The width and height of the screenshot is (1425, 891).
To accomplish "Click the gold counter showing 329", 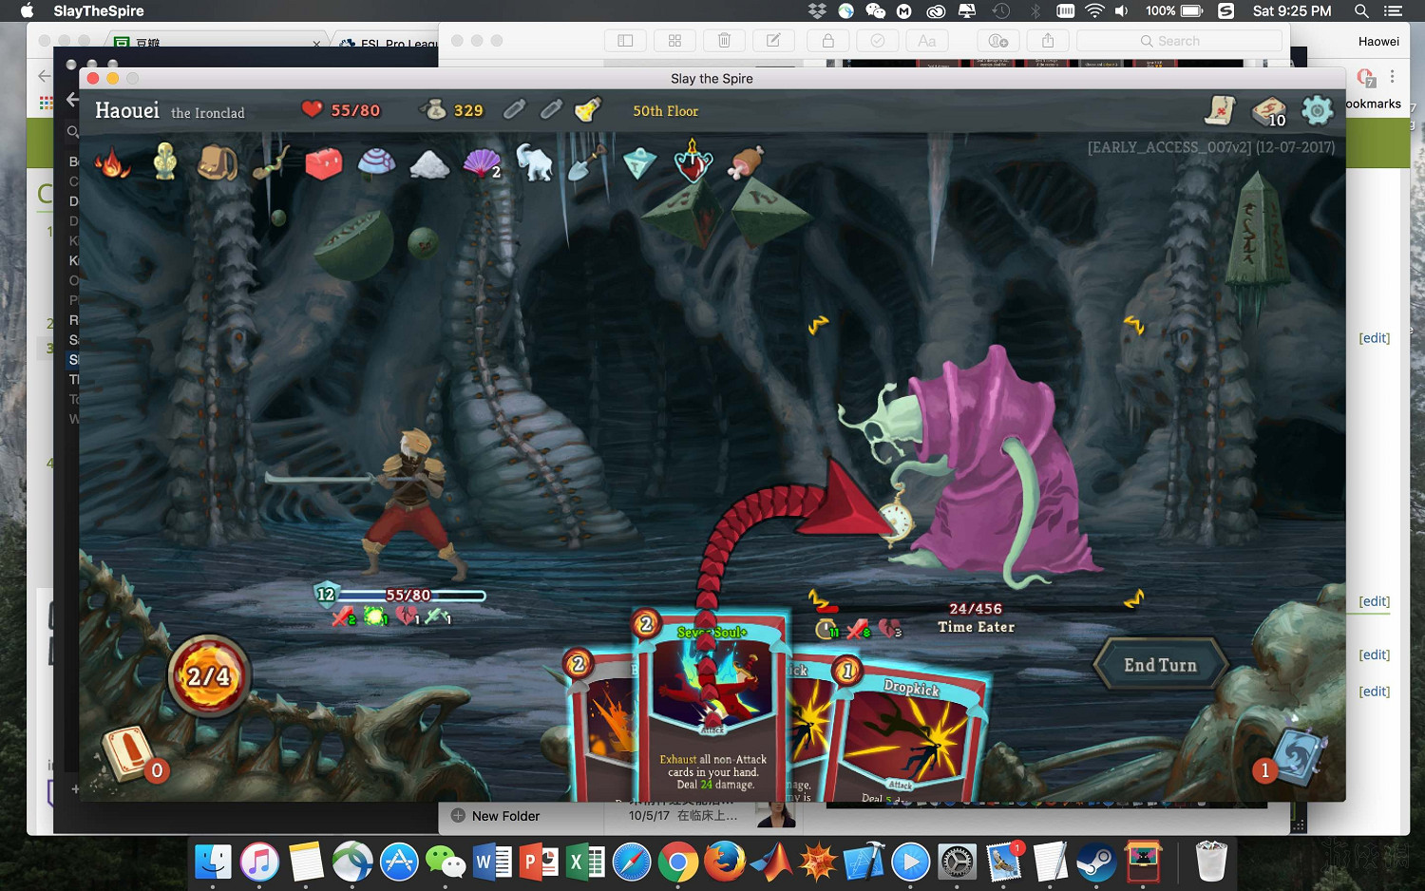I will coord(453,110).
